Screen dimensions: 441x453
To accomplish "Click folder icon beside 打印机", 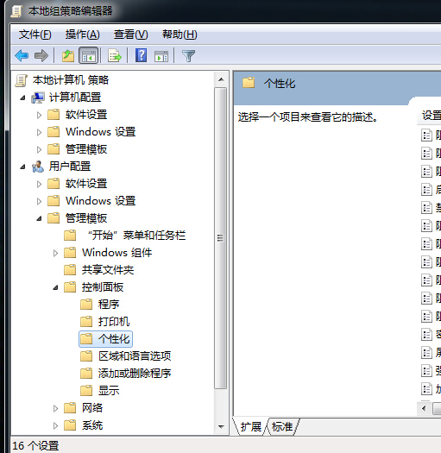I will [x=86, y=322].
